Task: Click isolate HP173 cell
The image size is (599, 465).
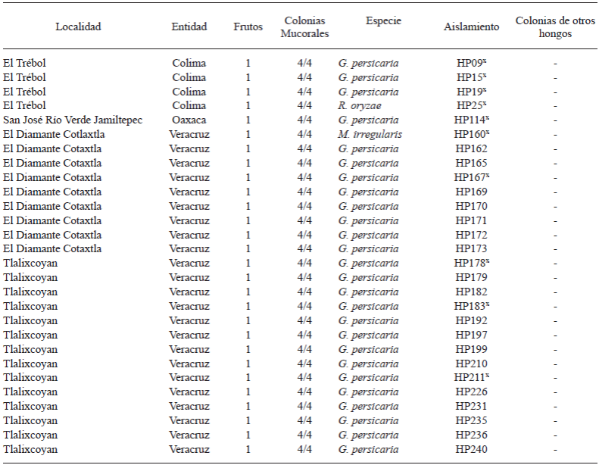Action: pyautogui.click(x=471, y=248)
